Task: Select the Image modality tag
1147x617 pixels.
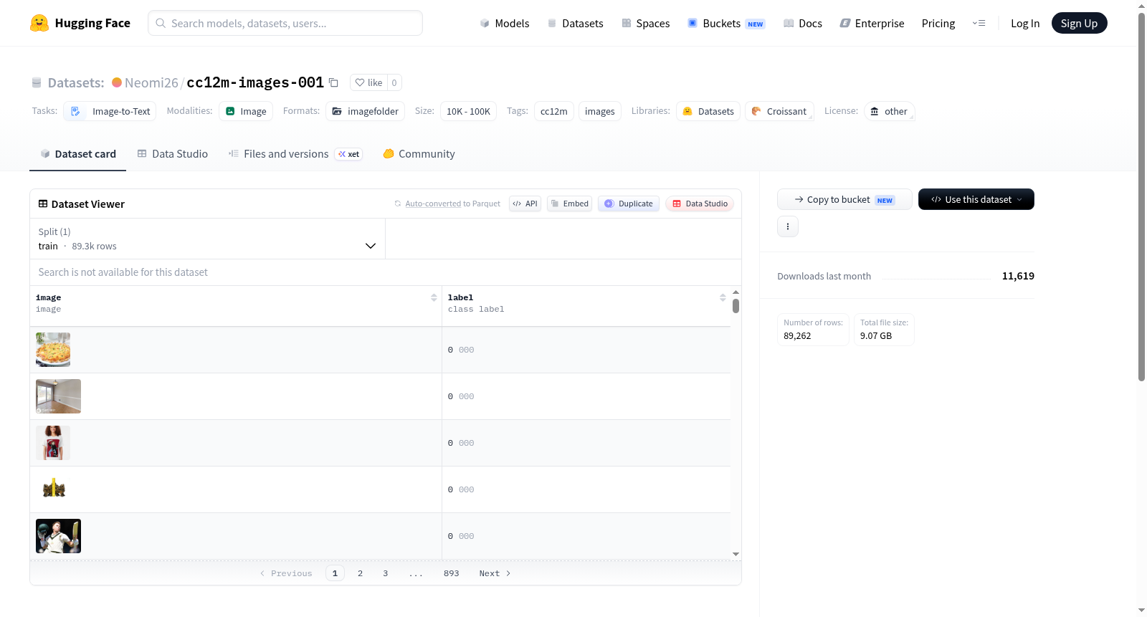Action: [246, 111]
